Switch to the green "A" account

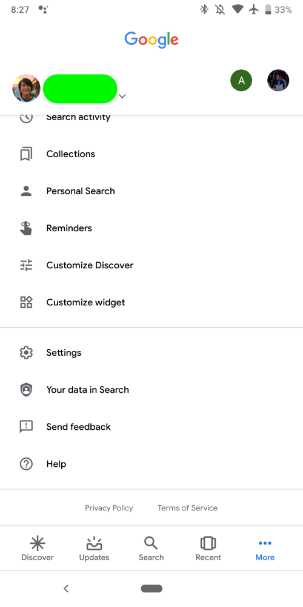coord(241,81)
